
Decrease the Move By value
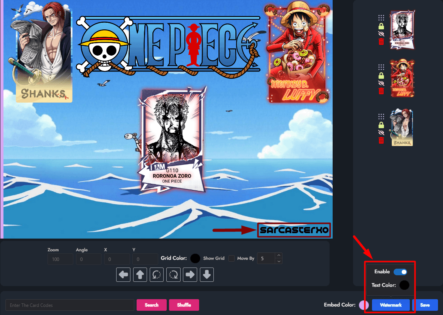tap(279, 261)
